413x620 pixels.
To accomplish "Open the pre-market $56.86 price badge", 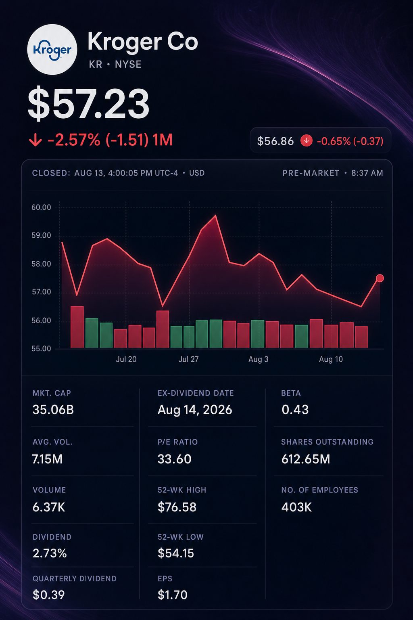I will 321,140.
